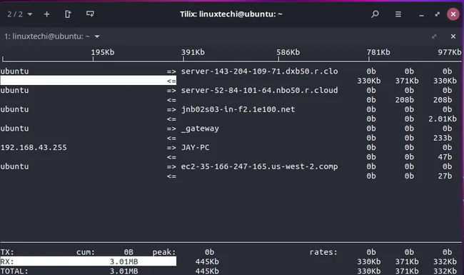Click the 445Kb peak value in TOTAL row

(x=207, y=271)
